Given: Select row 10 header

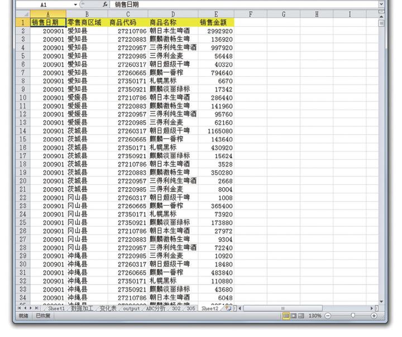Looking at the screenshot, I should pos(23,97).
